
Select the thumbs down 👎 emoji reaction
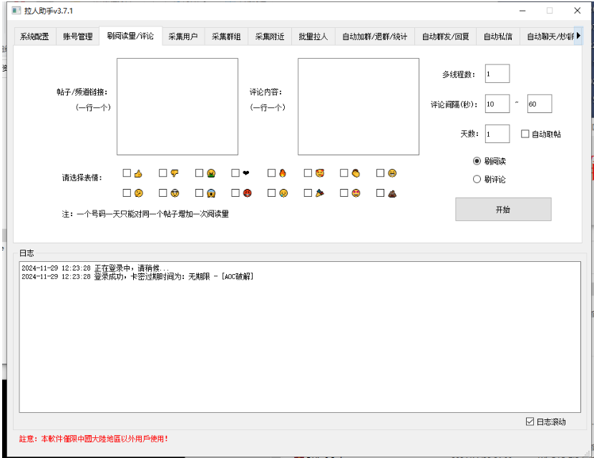[163, 172]
